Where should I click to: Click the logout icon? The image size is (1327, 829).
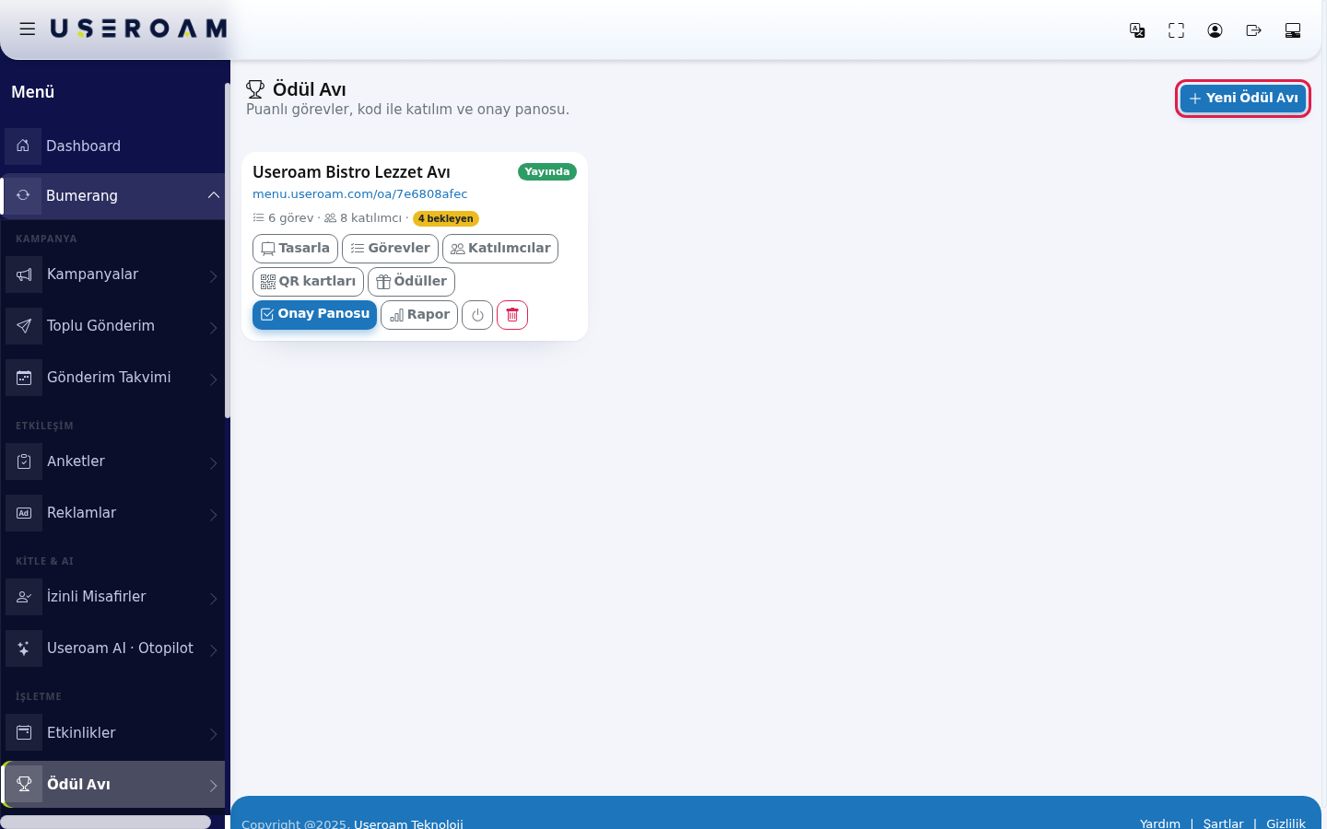click(x=1253, y=30)
